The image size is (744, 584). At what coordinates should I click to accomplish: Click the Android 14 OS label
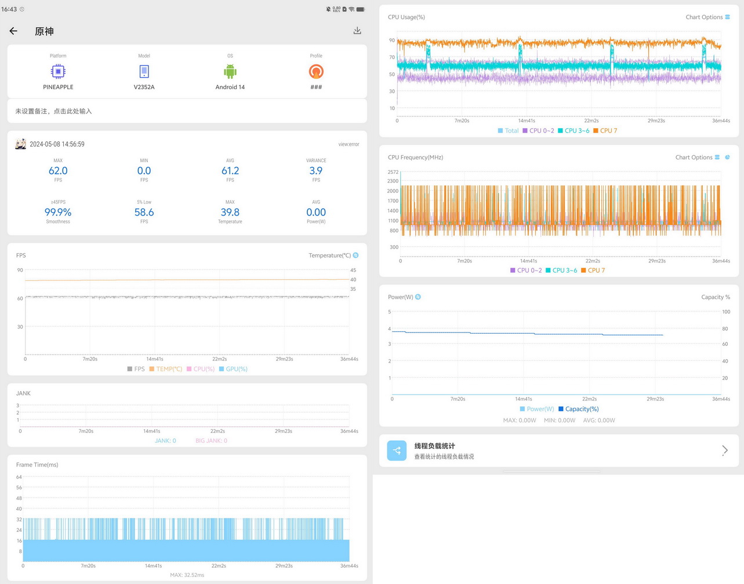point(230,87)
